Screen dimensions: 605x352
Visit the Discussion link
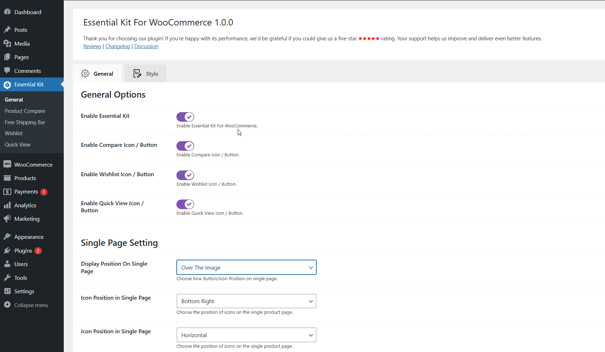coord(146,46)
